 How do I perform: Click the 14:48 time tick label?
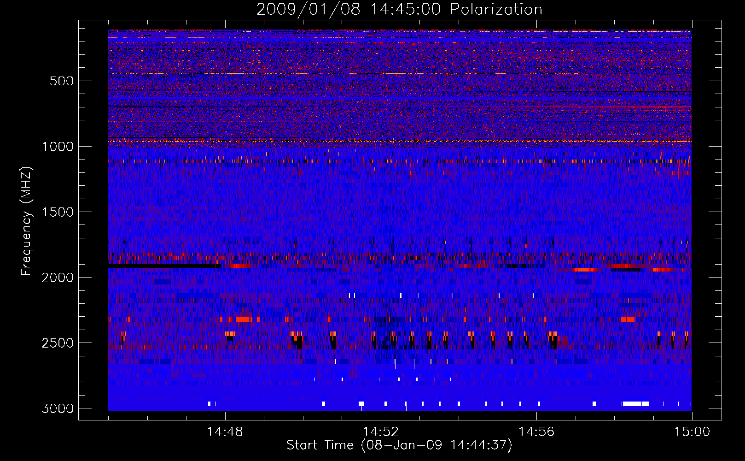point(225,432)
